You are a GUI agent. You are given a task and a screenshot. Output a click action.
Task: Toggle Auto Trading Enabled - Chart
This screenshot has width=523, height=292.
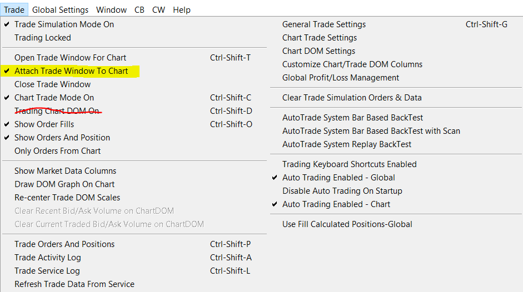(336, 204)
